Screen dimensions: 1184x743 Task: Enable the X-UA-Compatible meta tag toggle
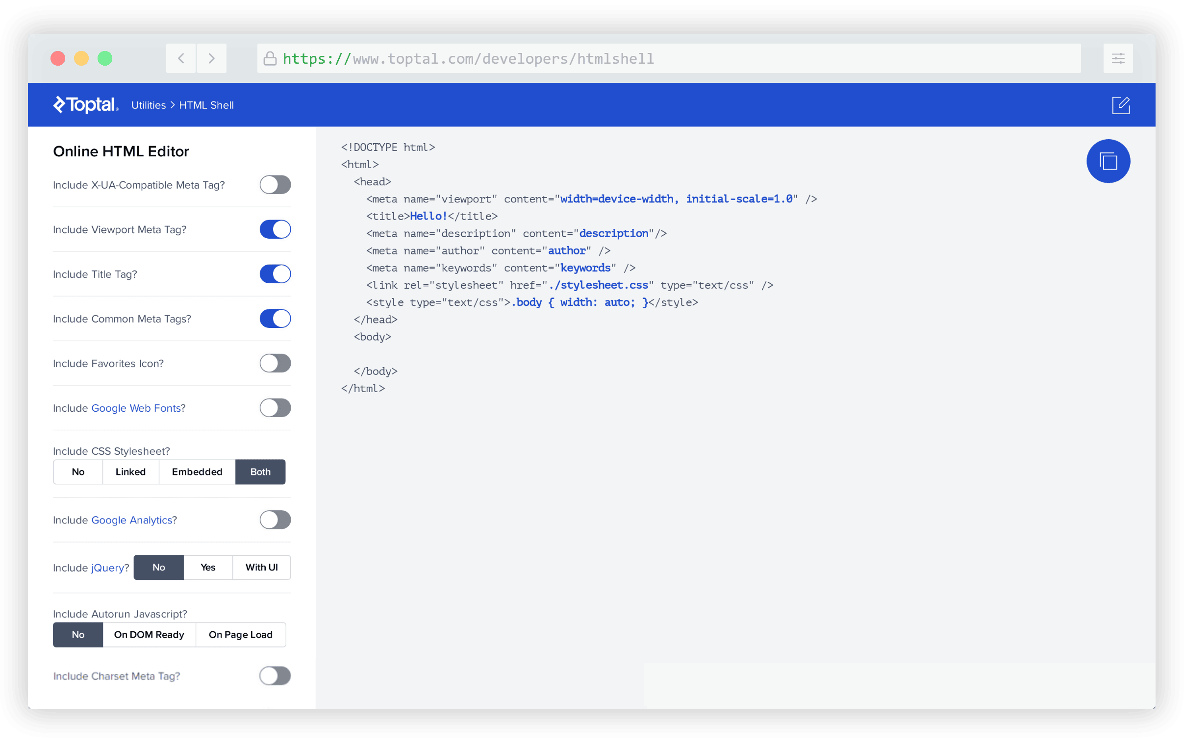click(x=275, y=185)
